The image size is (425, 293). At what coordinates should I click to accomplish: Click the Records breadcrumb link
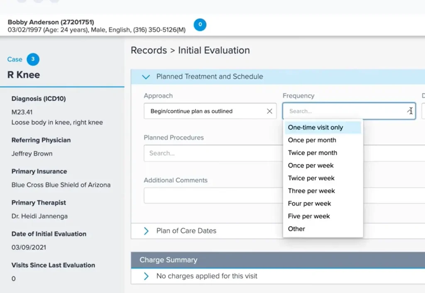tap(149, 50)
